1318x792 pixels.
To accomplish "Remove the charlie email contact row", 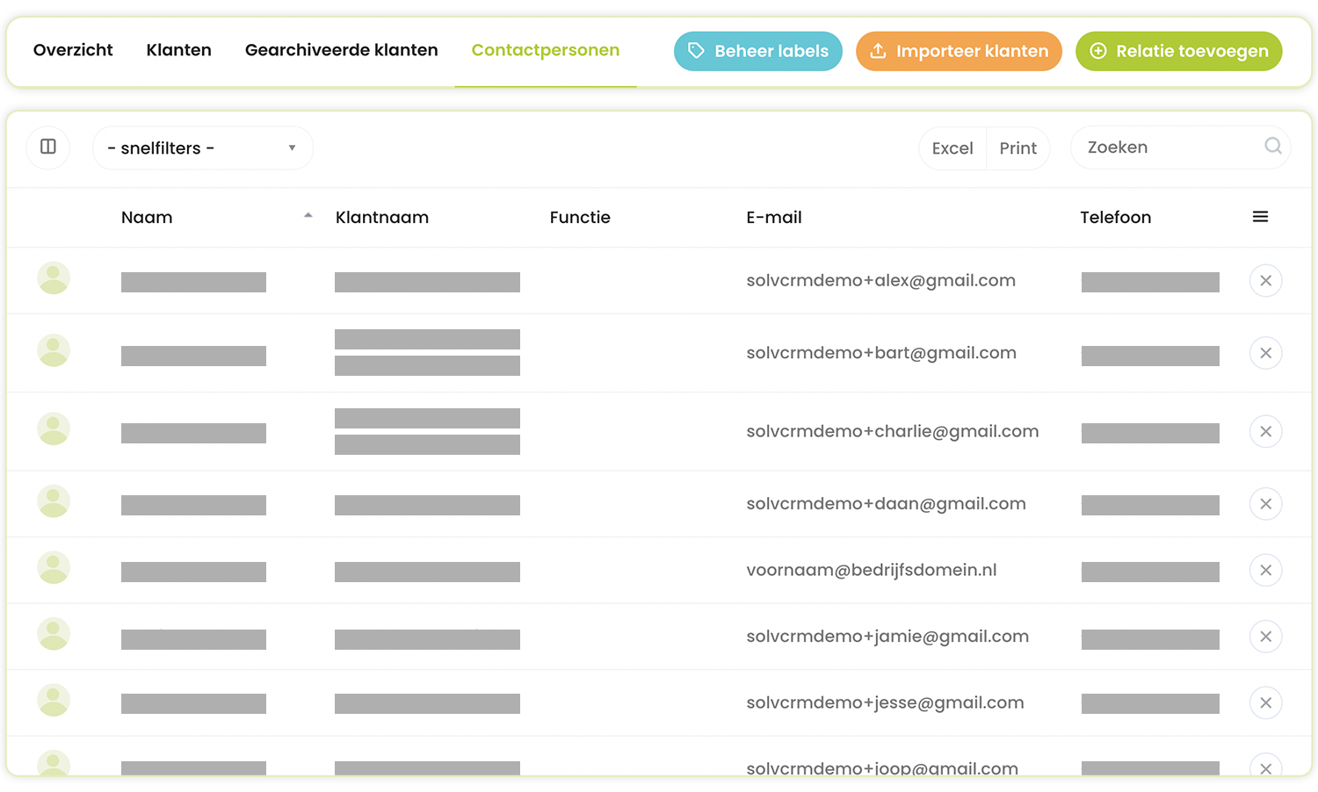I will click(1265, 432).
